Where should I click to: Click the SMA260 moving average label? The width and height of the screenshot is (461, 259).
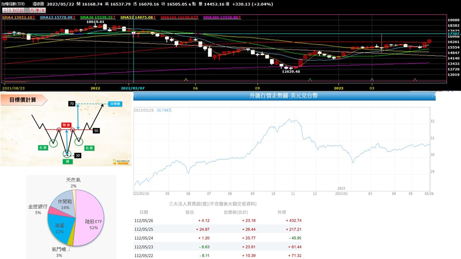click(222, 17)
